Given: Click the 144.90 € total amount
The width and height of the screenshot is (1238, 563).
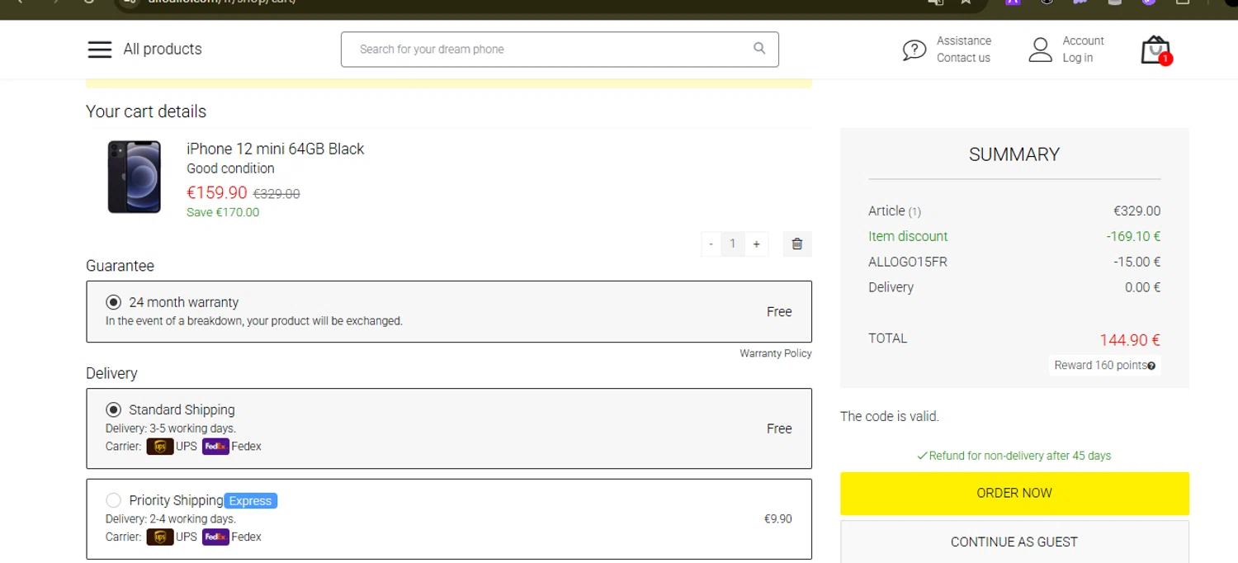Looking at the screenshot, I should pos(1130,340).
